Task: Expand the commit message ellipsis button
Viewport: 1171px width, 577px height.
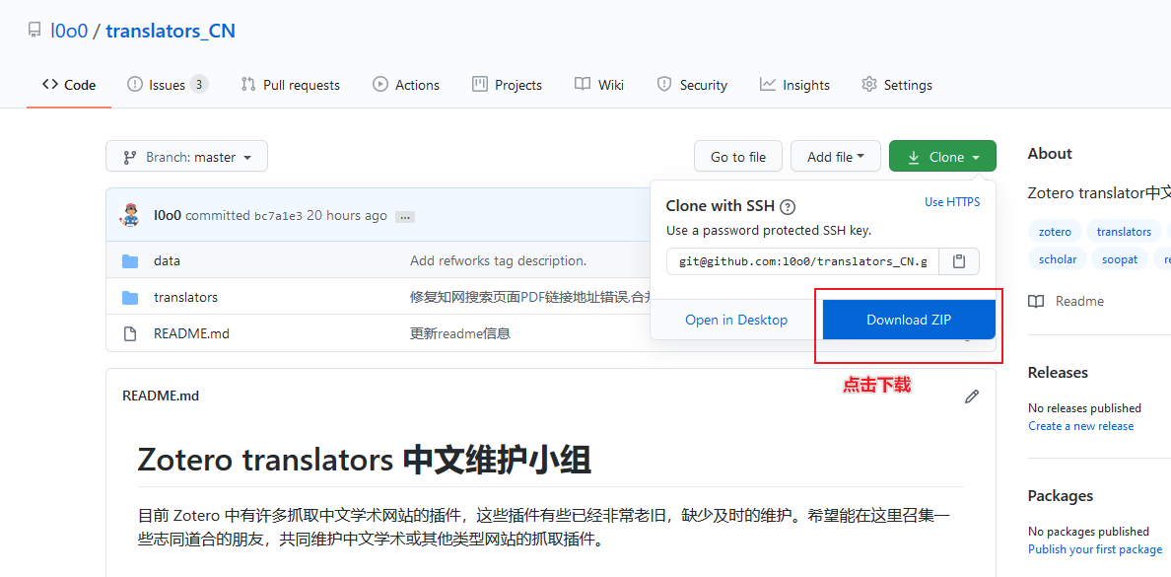Action: pyautogui.click(x=405, y=217)
